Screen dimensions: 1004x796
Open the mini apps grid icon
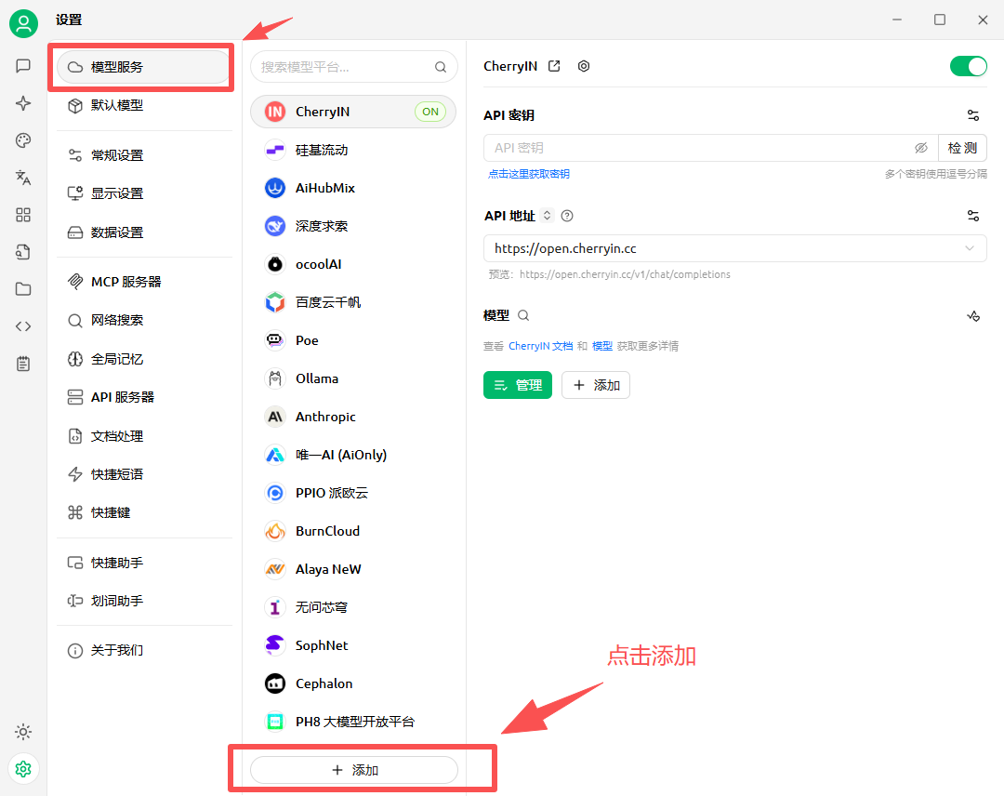(23, 215)
